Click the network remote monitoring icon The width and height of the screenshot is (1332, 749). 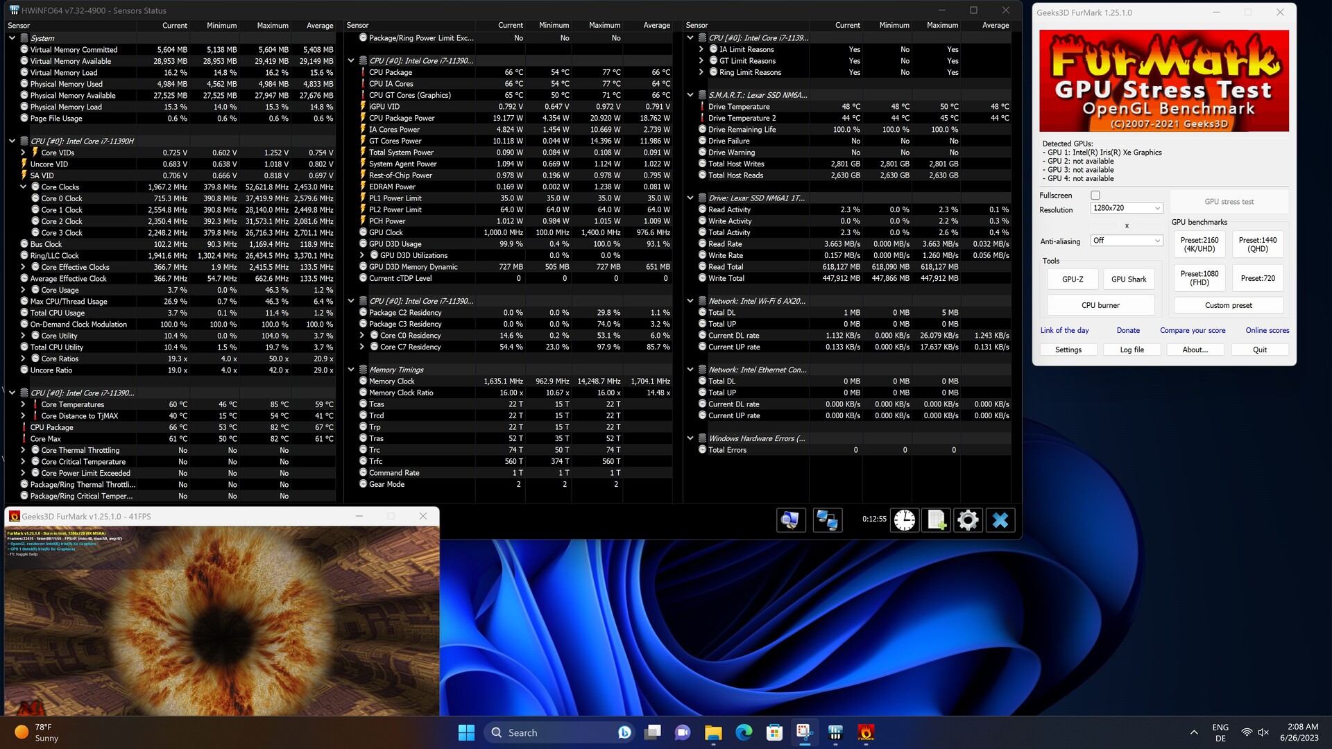(827, 520)
